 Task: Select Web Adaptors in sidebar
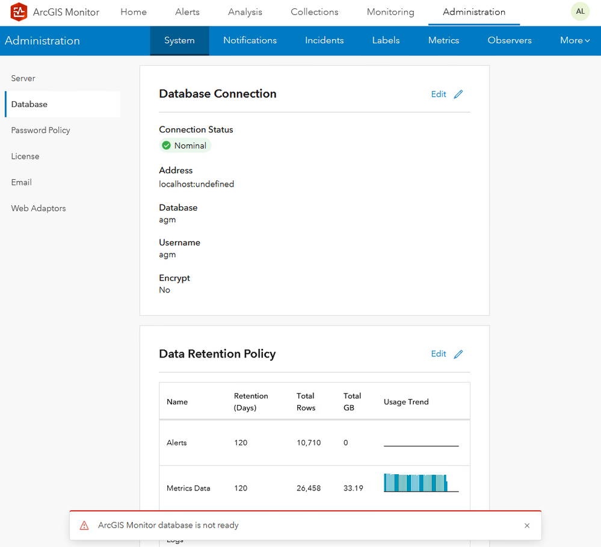tap(39, 209)
